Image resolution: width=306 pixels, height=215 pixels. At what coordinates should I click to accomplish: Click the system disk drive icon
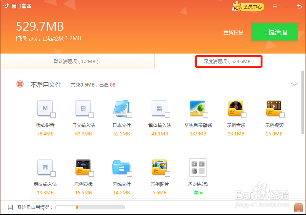click(10, 207)
